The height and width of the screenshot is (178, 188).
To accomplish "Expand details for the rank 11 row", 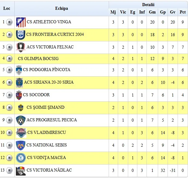I will pos(9,145).
